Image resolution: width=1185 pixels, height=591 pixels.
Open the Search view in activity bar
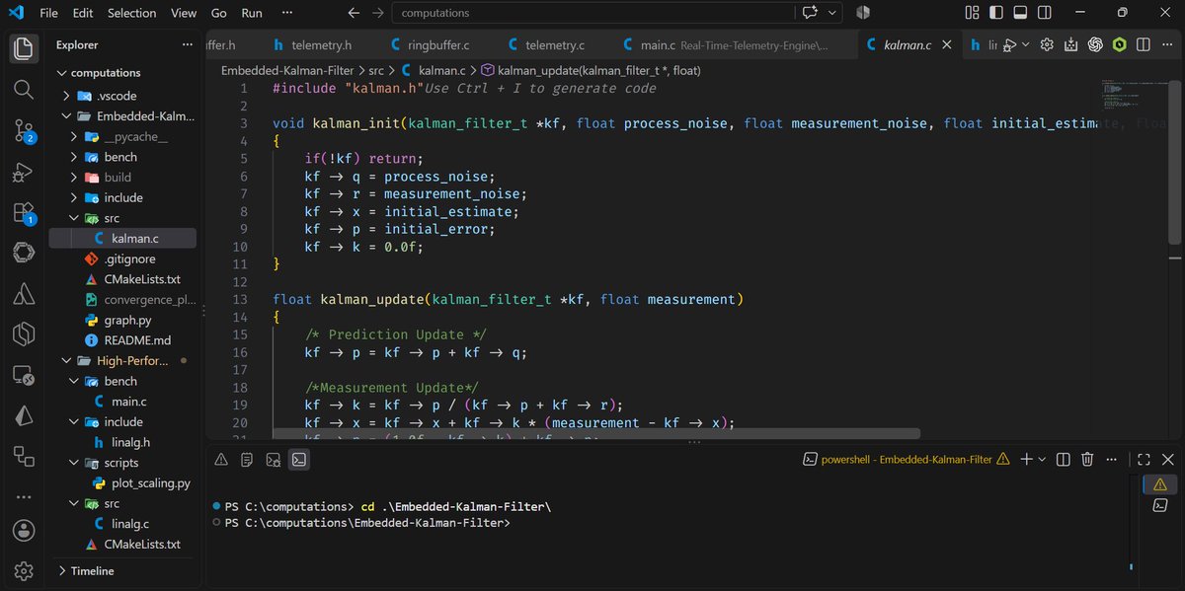point(25,89)
